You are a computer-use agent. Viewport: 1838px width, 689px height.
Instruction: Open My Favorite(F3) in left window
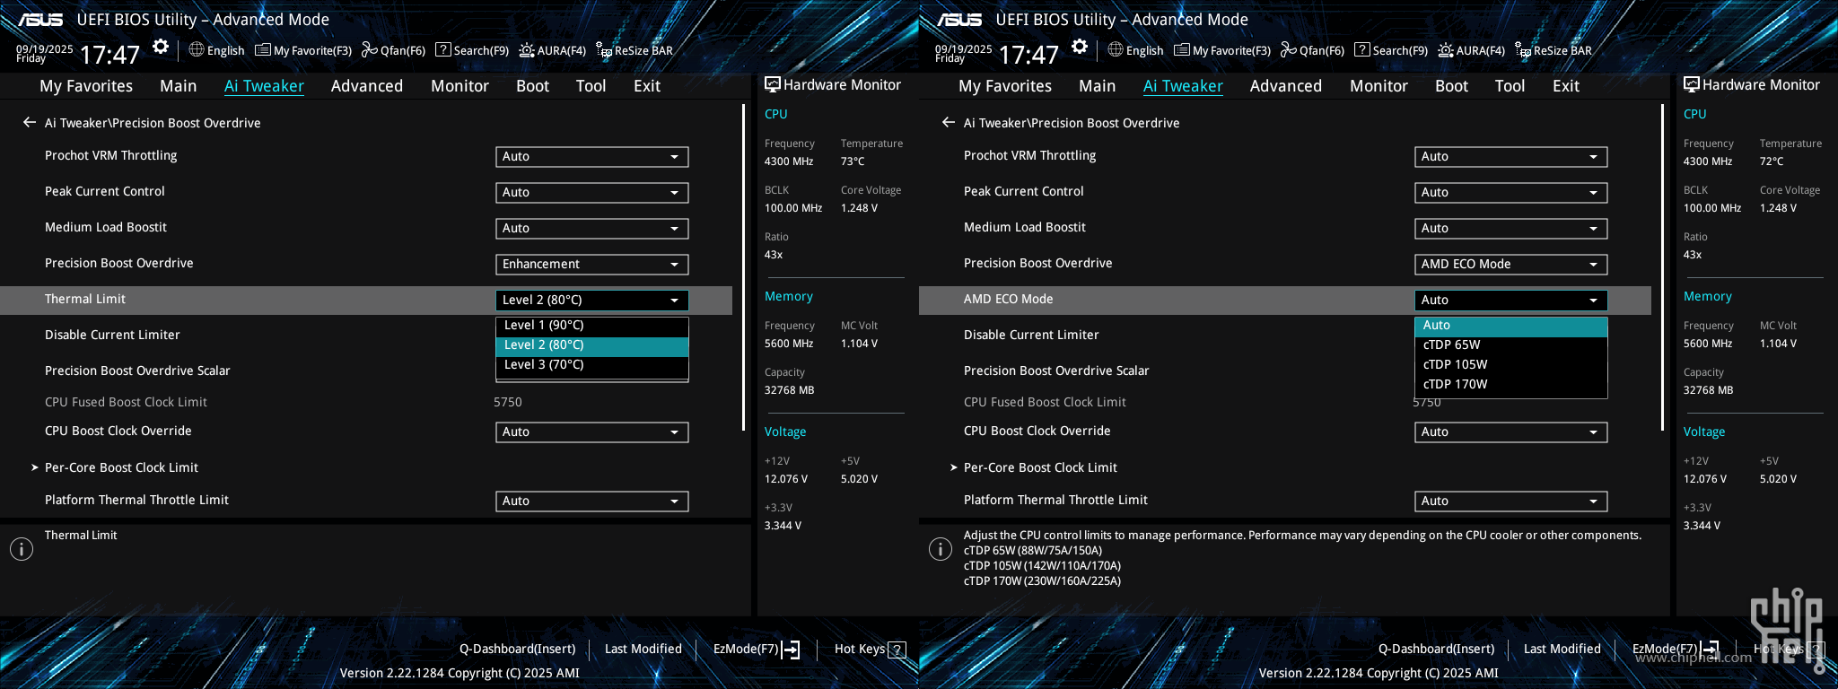tap(303, 50)
